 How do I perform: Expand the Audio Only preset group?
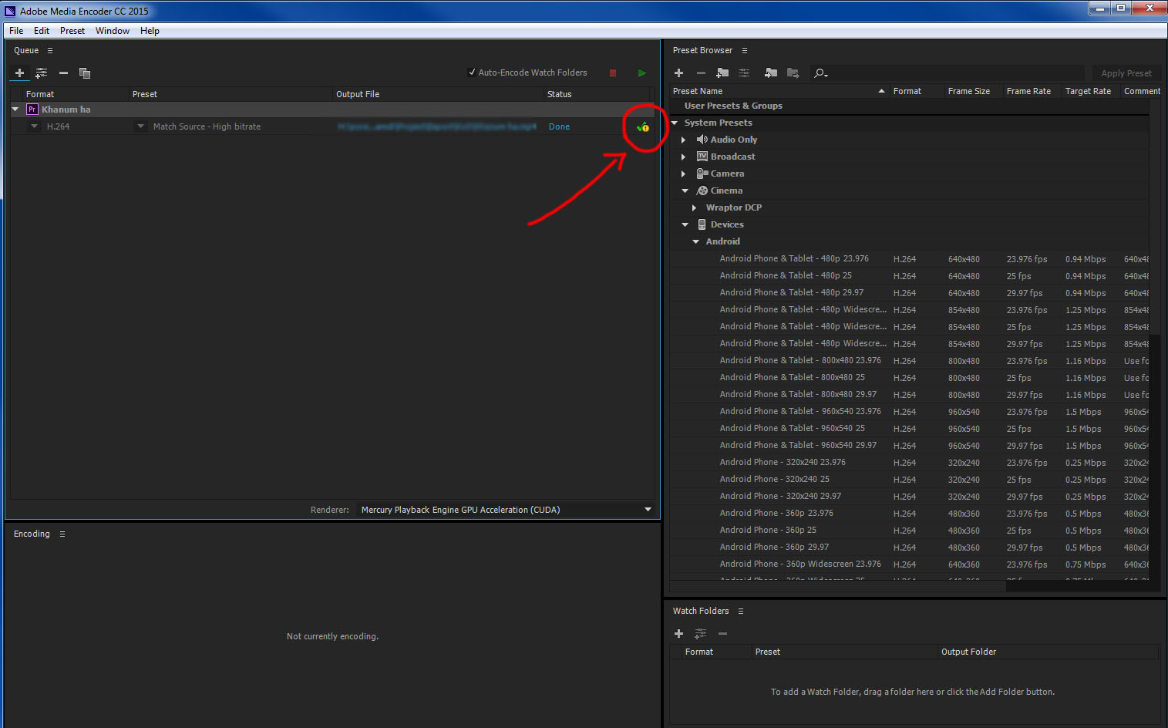click(684, 140)
